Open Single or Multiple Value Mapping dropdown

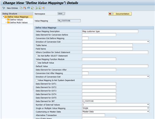(148, 108)
